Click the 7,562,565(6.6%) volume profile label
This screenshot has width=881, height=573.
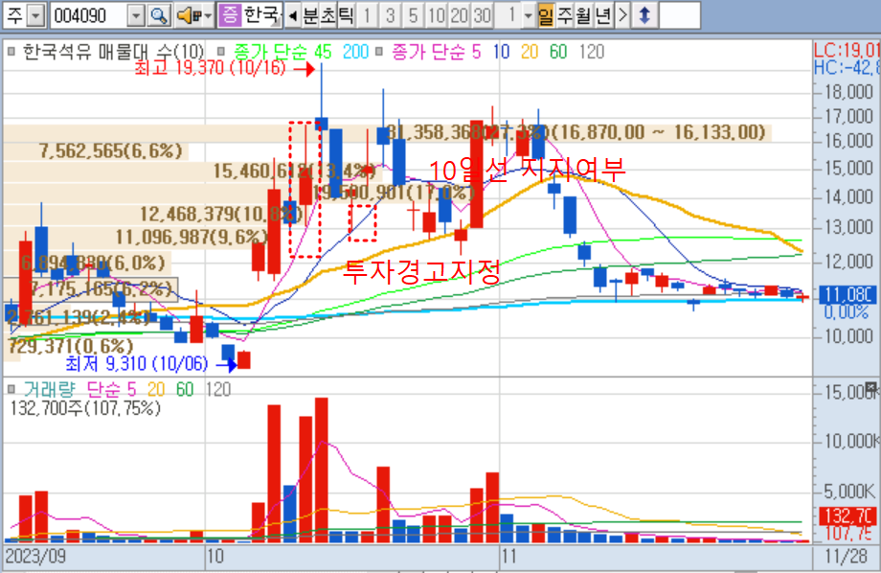(111, 150)
